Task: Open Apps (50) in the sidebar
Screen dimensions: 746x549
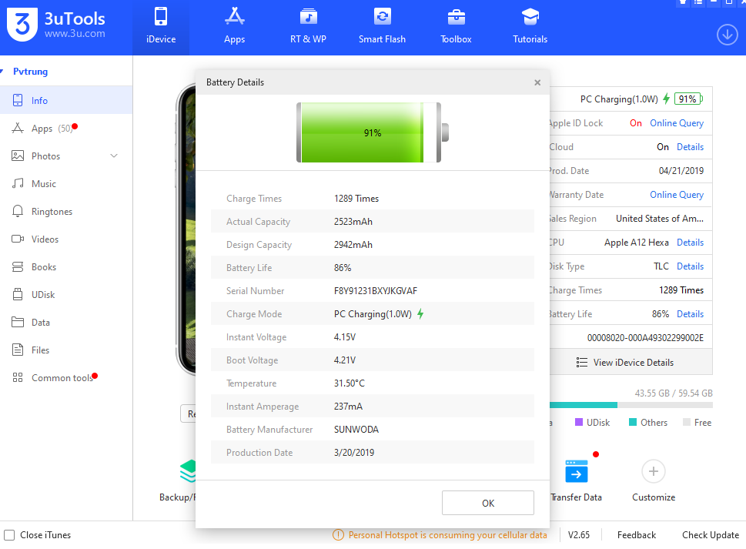Action: (66, 129)
